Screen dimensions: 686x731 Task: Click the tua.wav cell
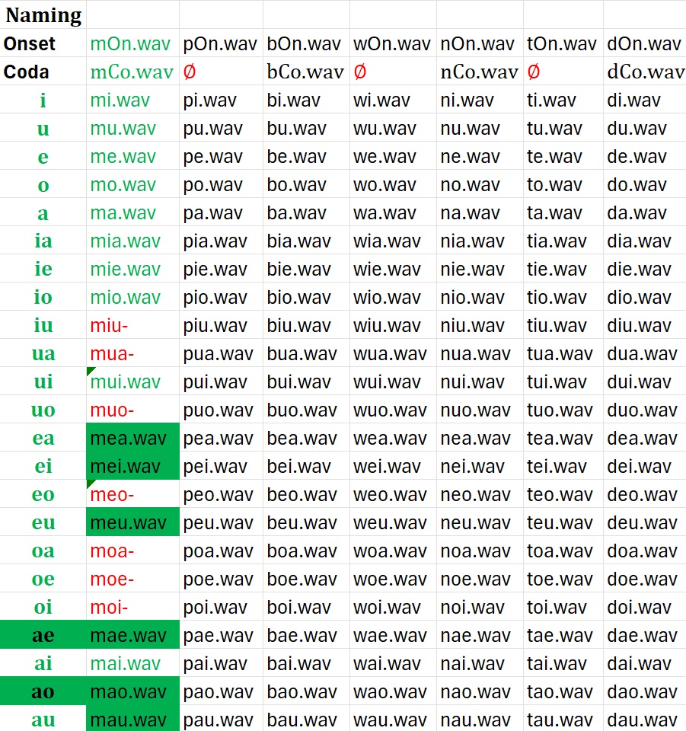(x=561, y=354)
